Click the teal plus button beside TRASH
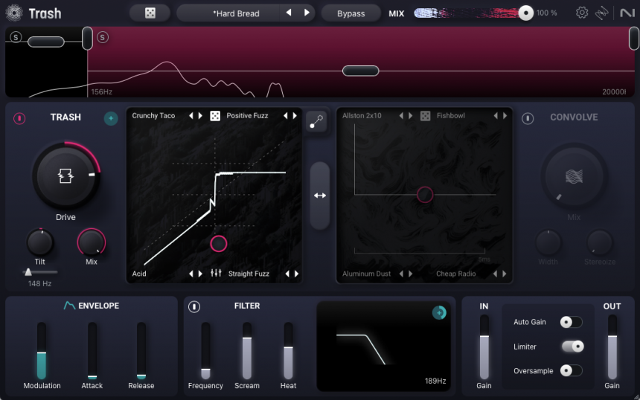 point(111,118)
